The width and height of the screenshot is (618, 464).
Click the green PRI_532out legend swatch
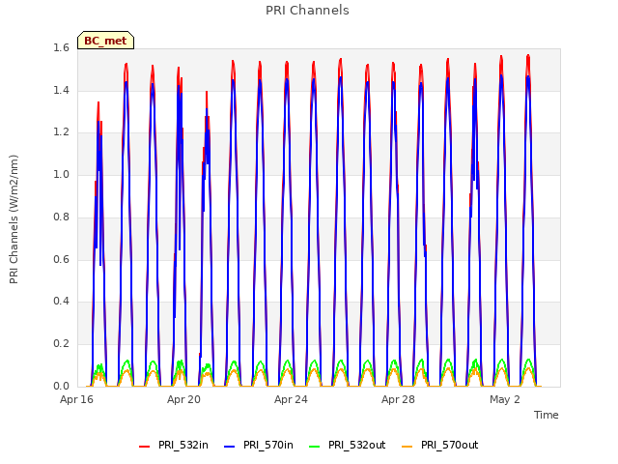pyautogui.click(x=315, y=447)
